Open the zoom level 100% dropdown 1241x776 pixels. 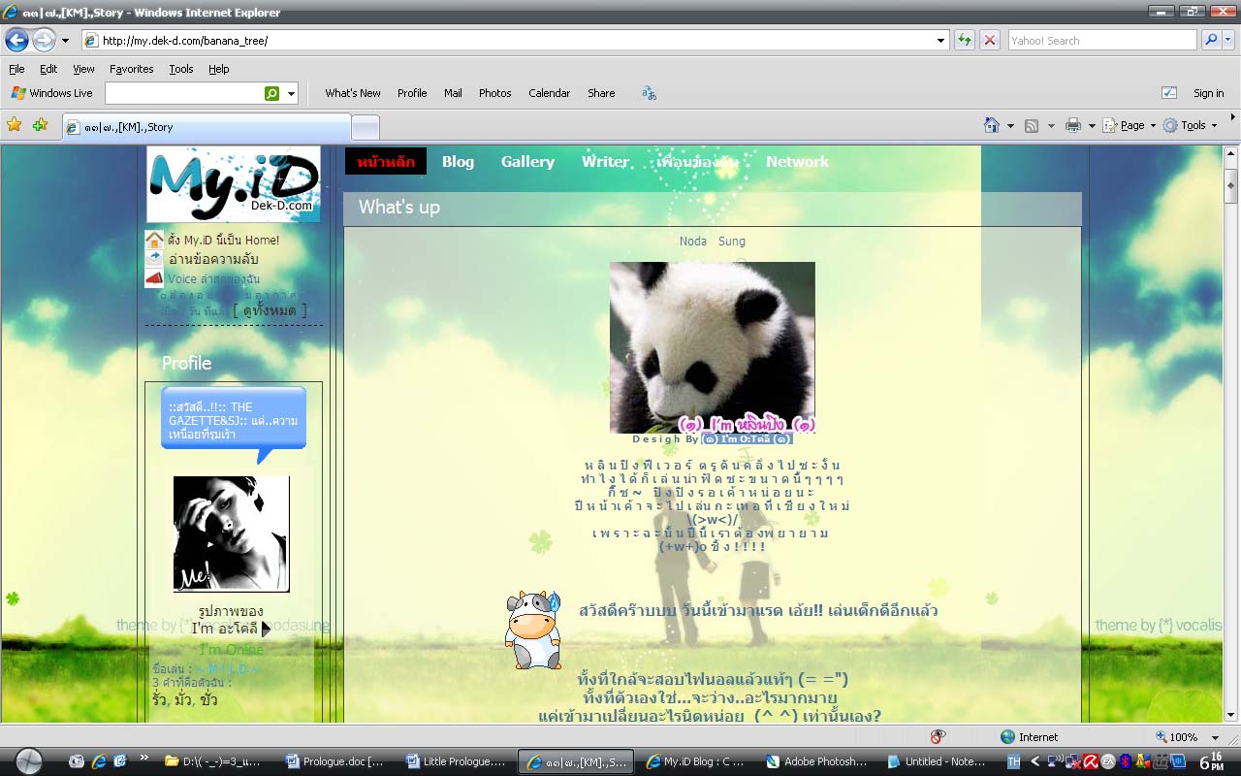point(1215,737)
